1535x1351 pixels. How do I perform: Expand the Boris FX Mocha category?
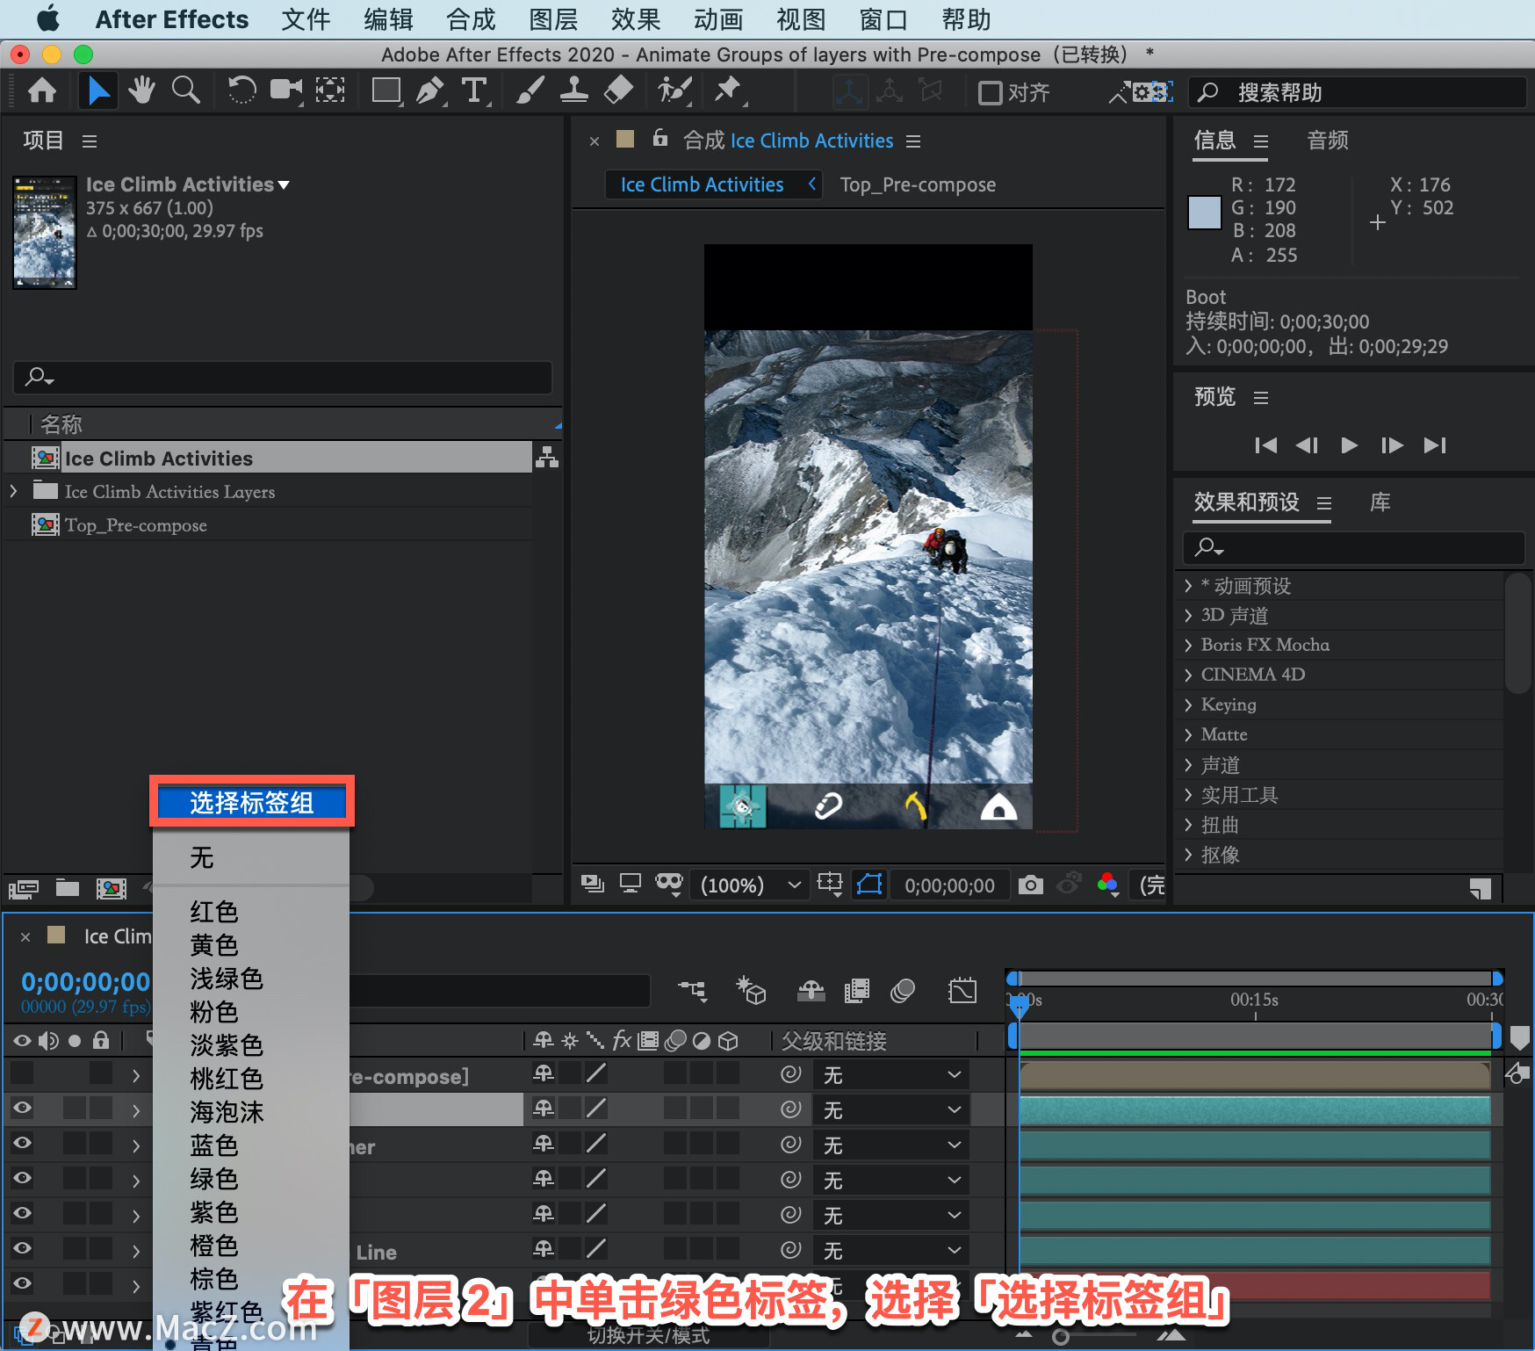1188,646
